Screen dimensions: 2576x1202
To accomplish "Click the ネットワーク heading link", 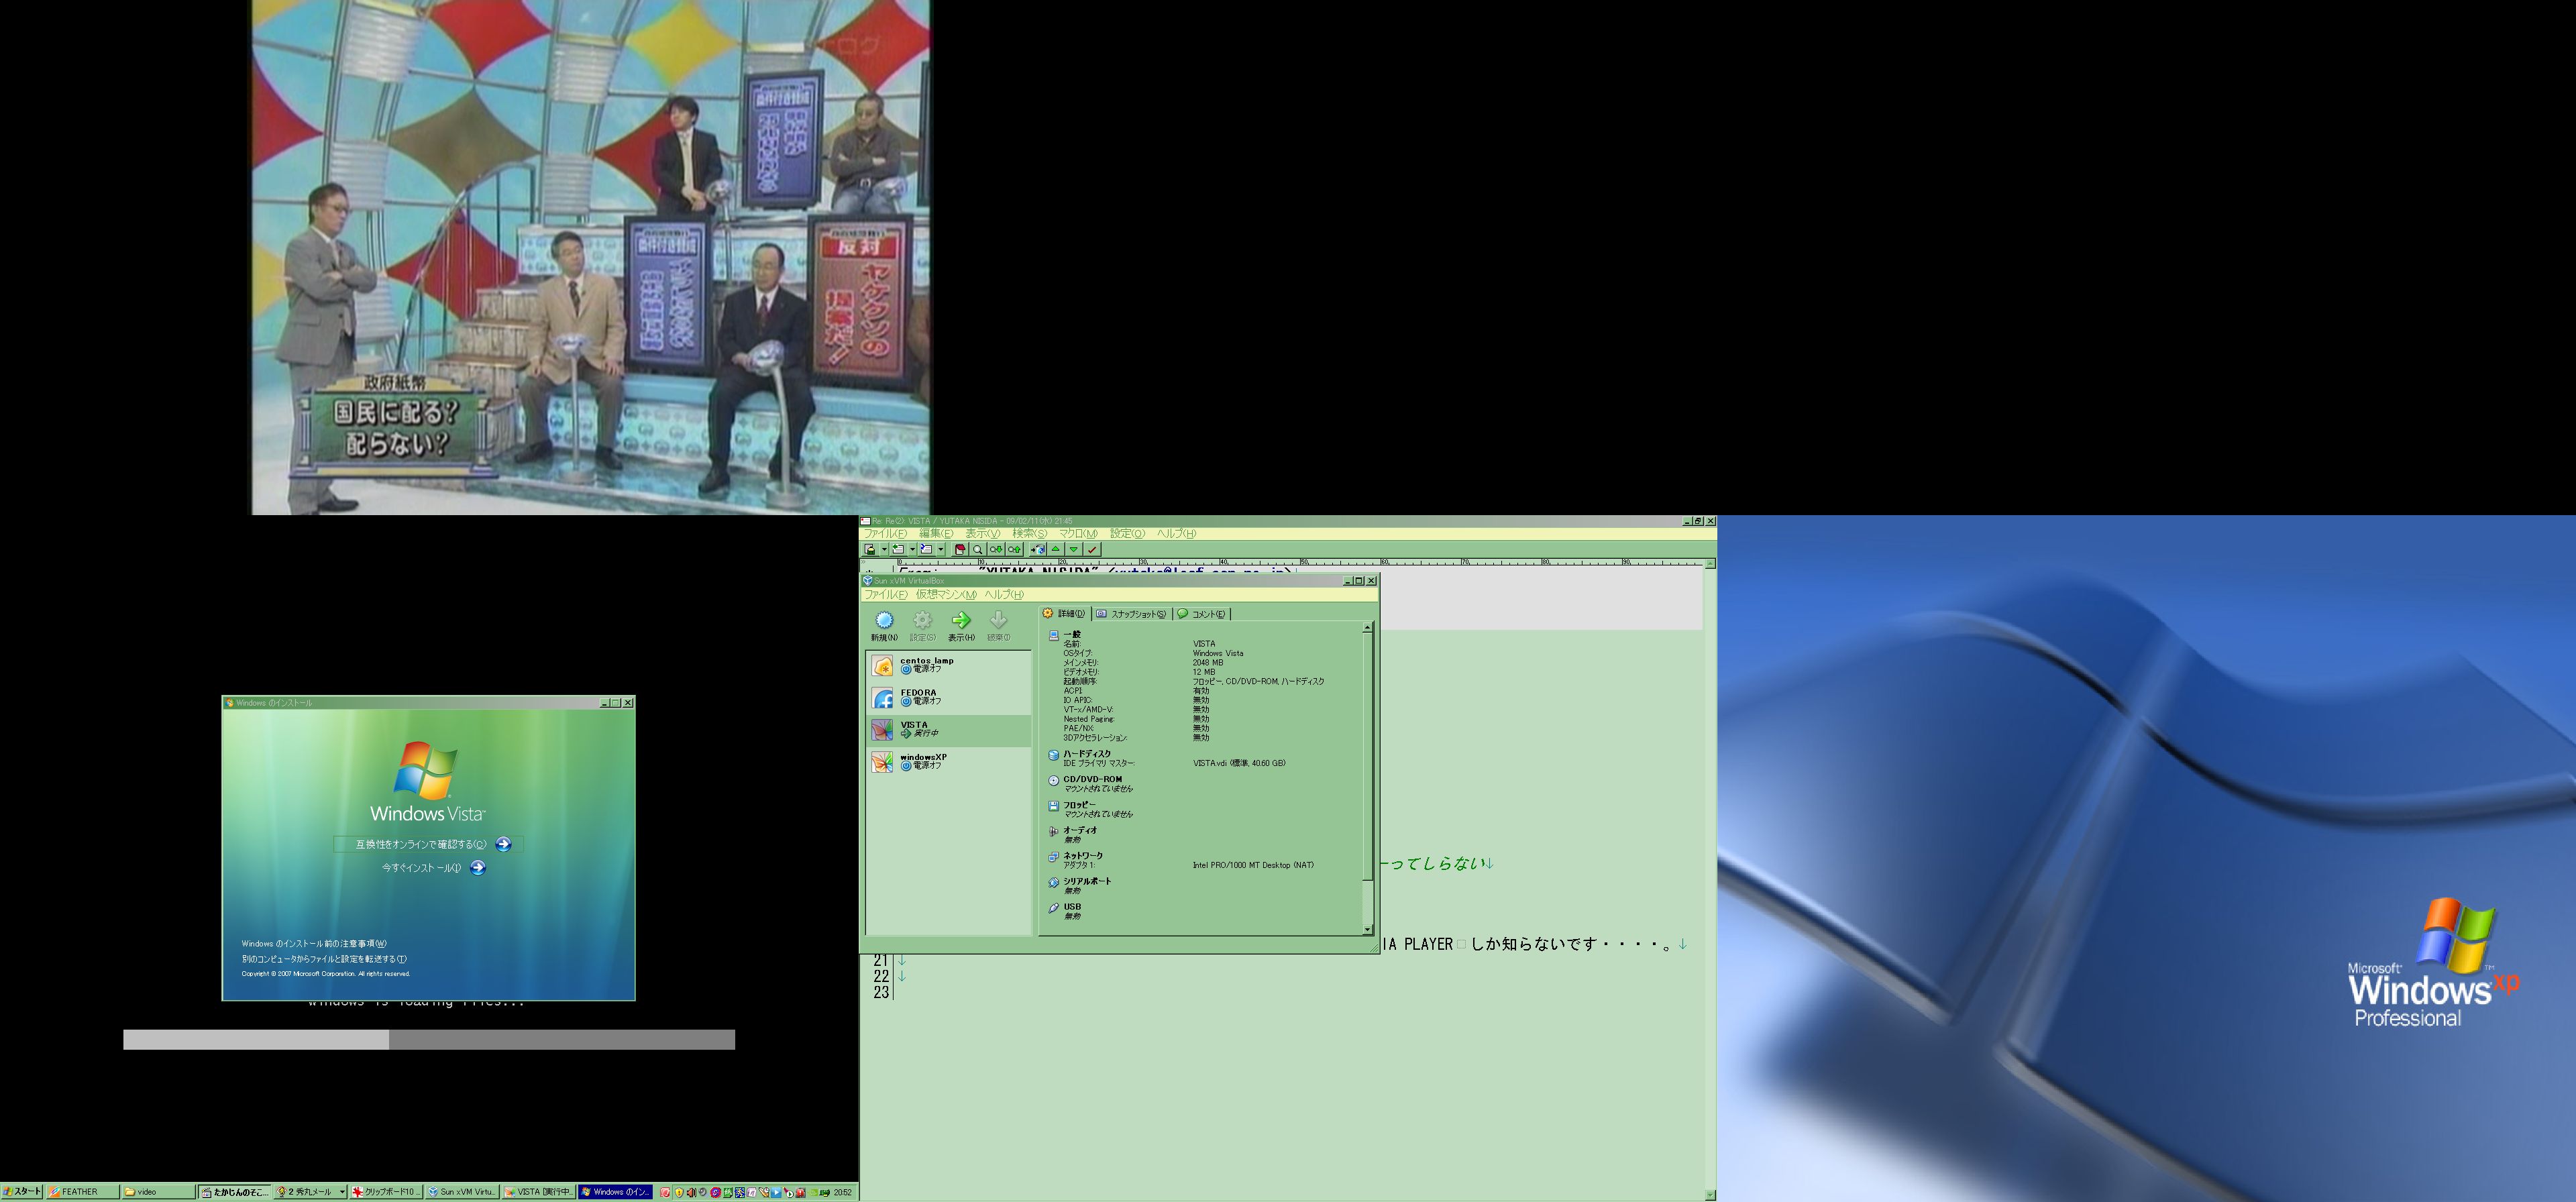I will [1083, 856].
